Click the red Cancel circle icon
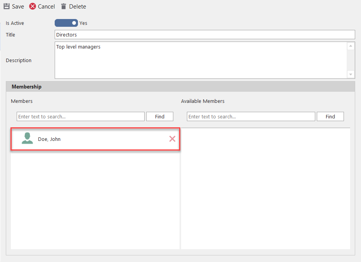361x262 pixels. (33, 7)
